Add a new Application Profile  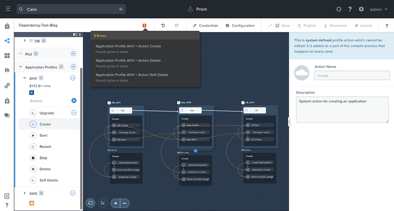click(73, 67)
